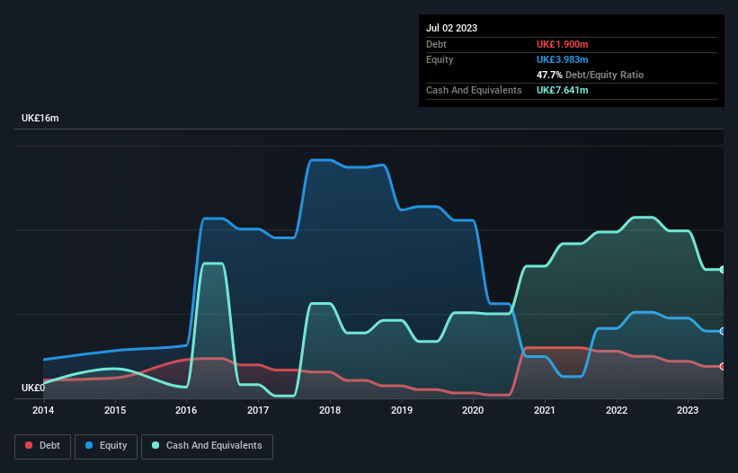738x473 pixels.
Task: Click the red Debt endpoint marker
Action: click(723, 366)
